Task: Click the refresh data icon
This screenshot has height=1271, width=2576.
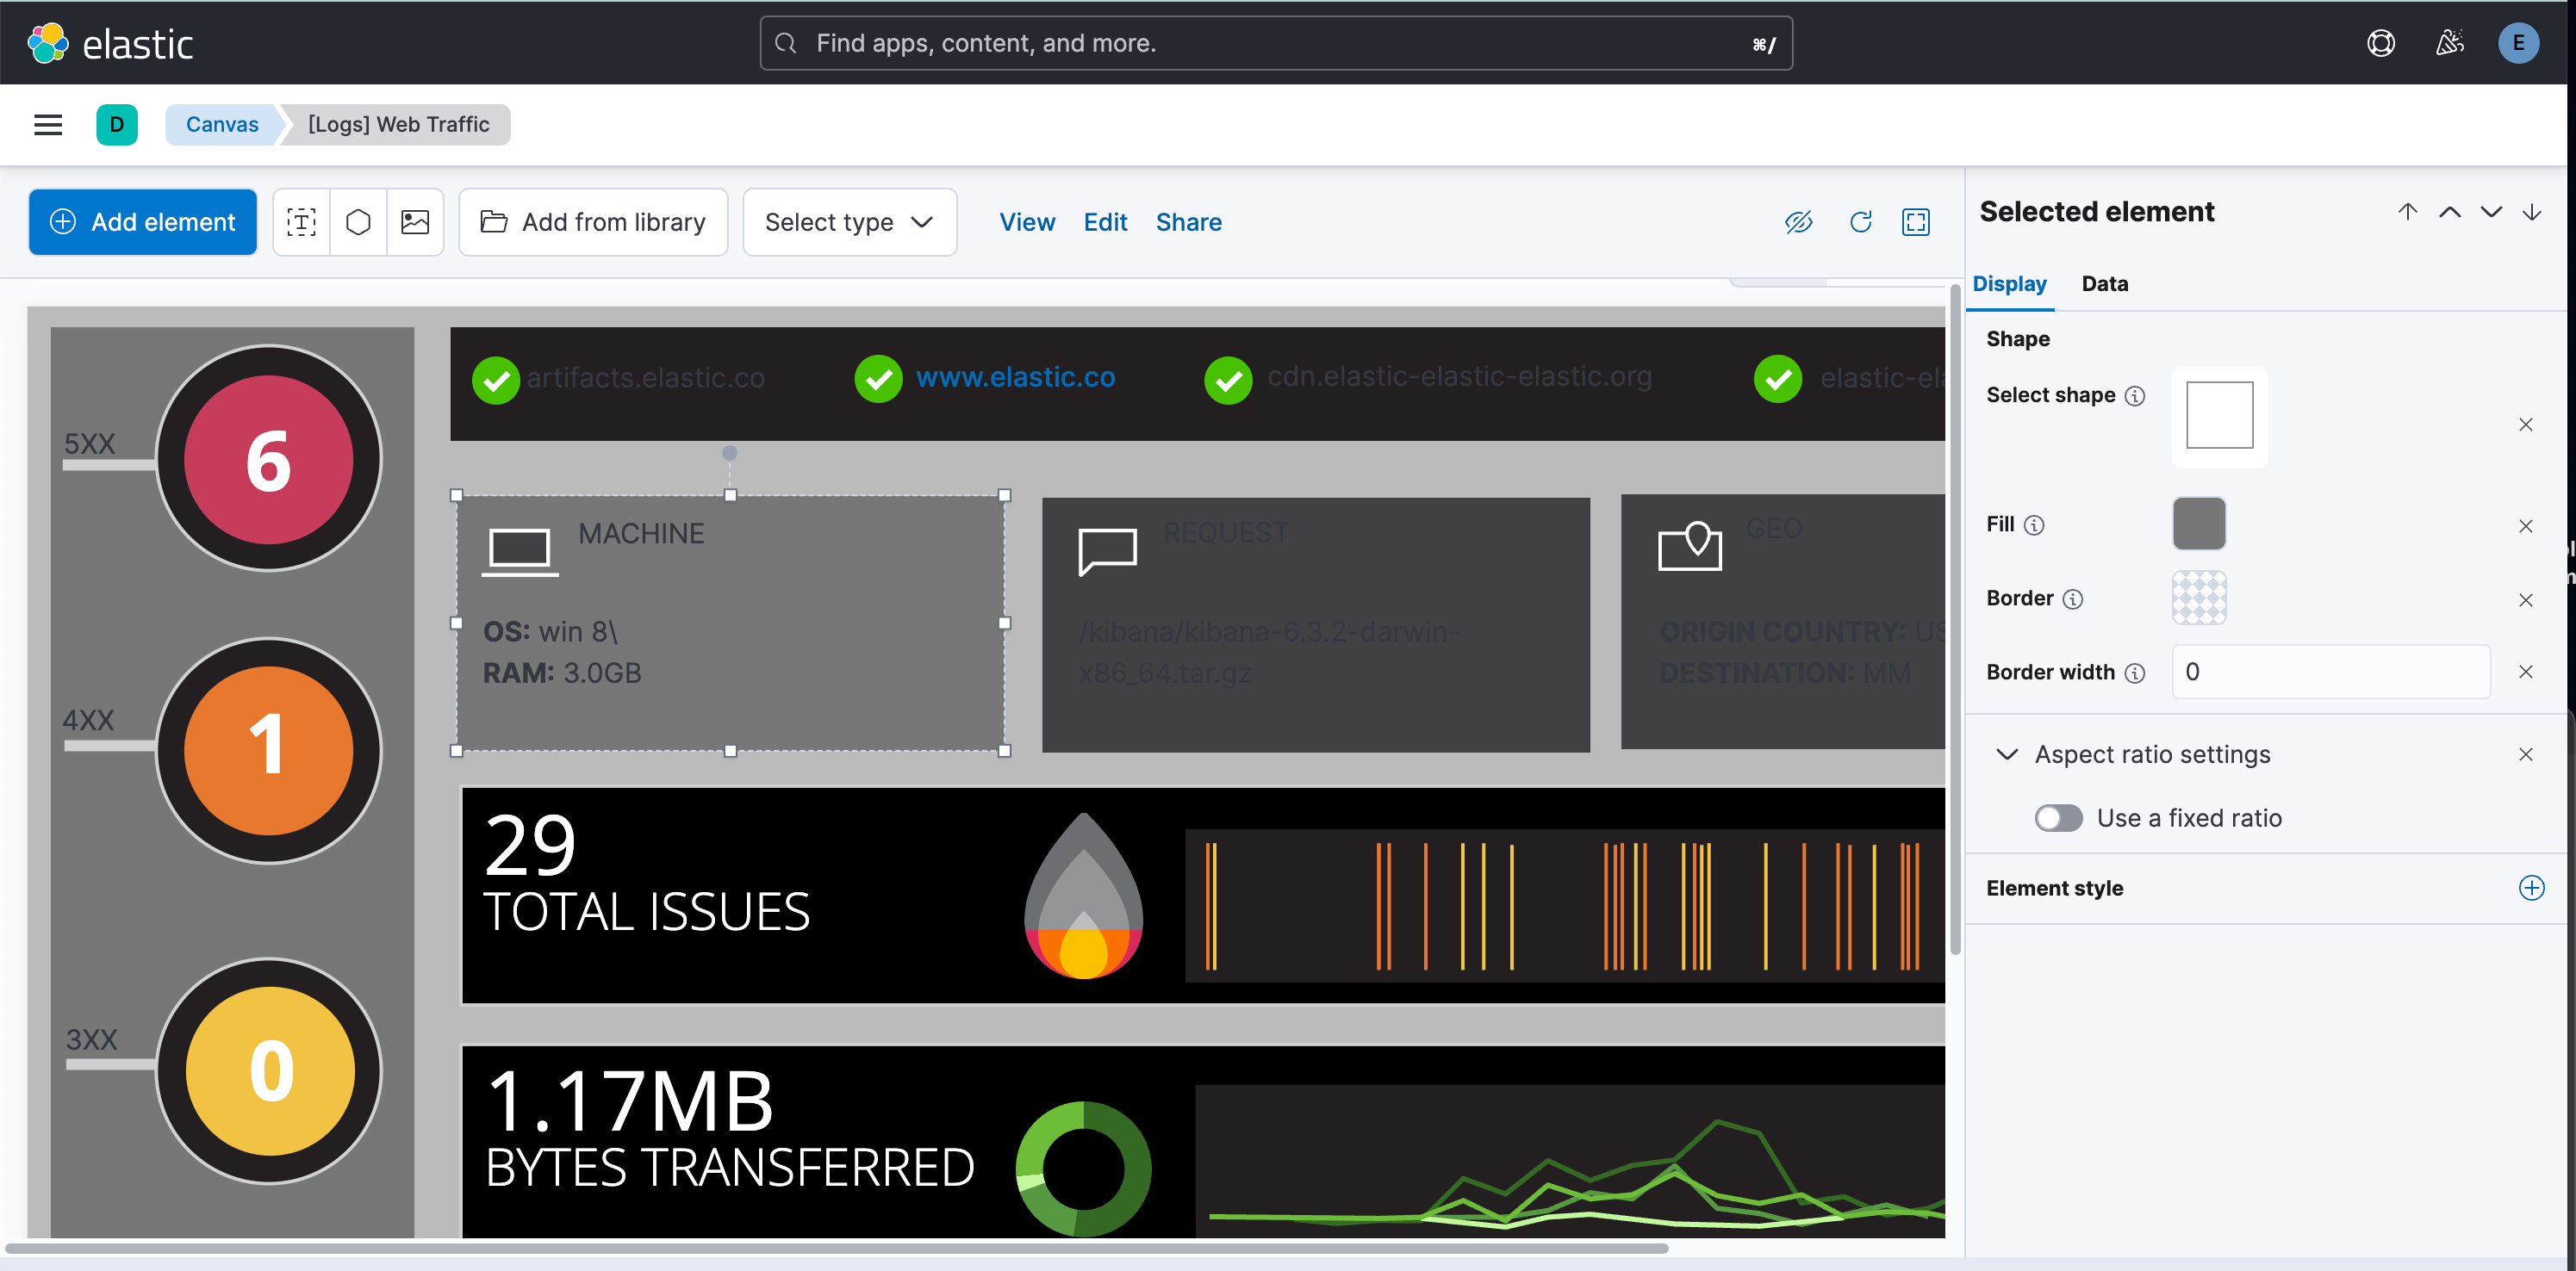Action: coord(1860,222)
